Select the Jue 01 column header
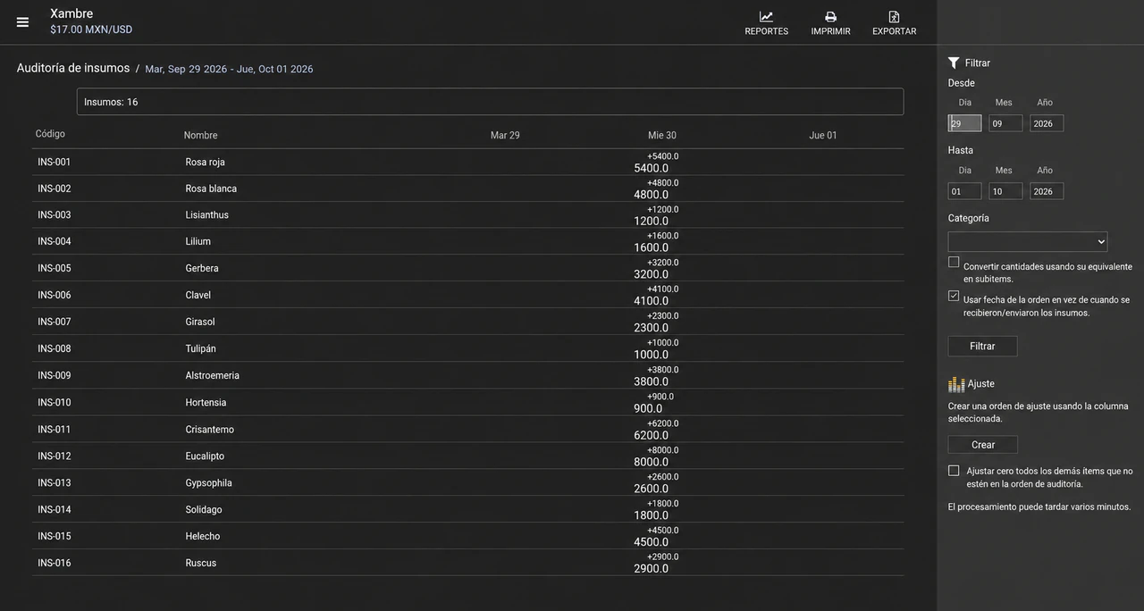 823,136
